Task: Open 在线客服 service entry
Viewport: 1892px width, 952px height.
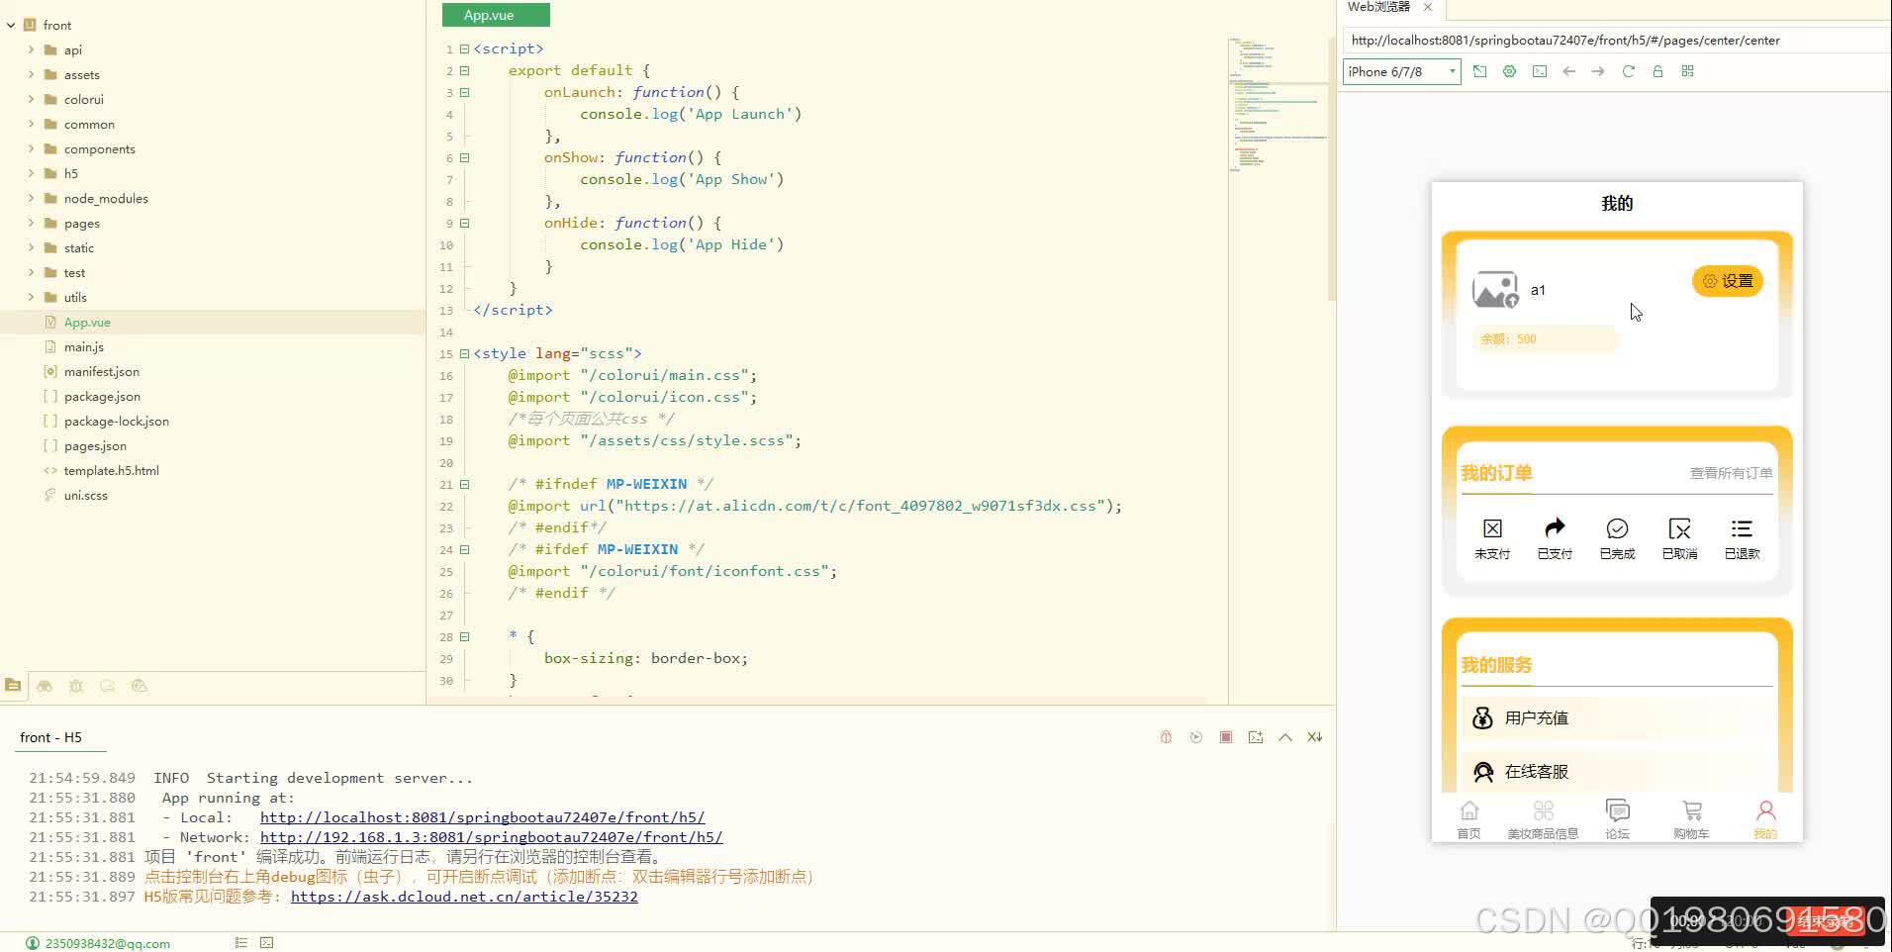Action: 1617,771
